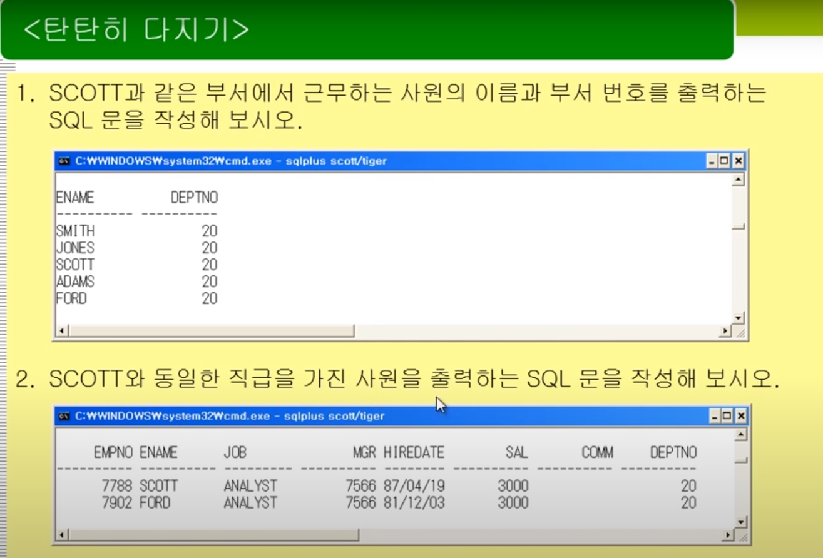Click up arrow of first window vertical scrollbar

[739, 180]
